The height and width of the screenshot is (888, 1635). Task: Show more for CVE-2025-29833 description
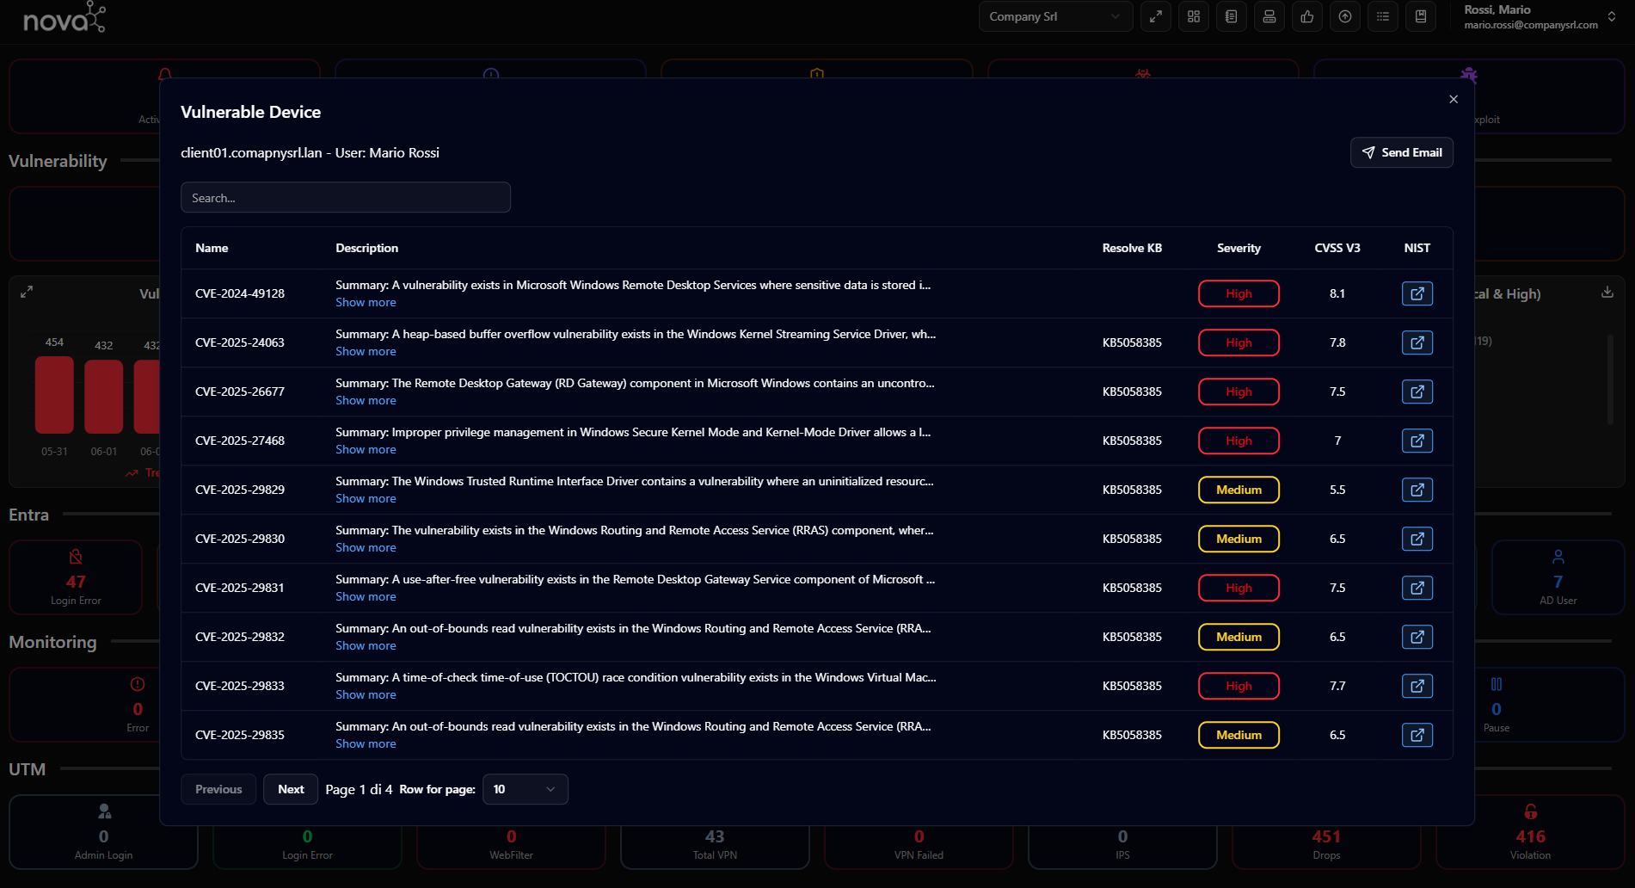[x=366, y=694]
